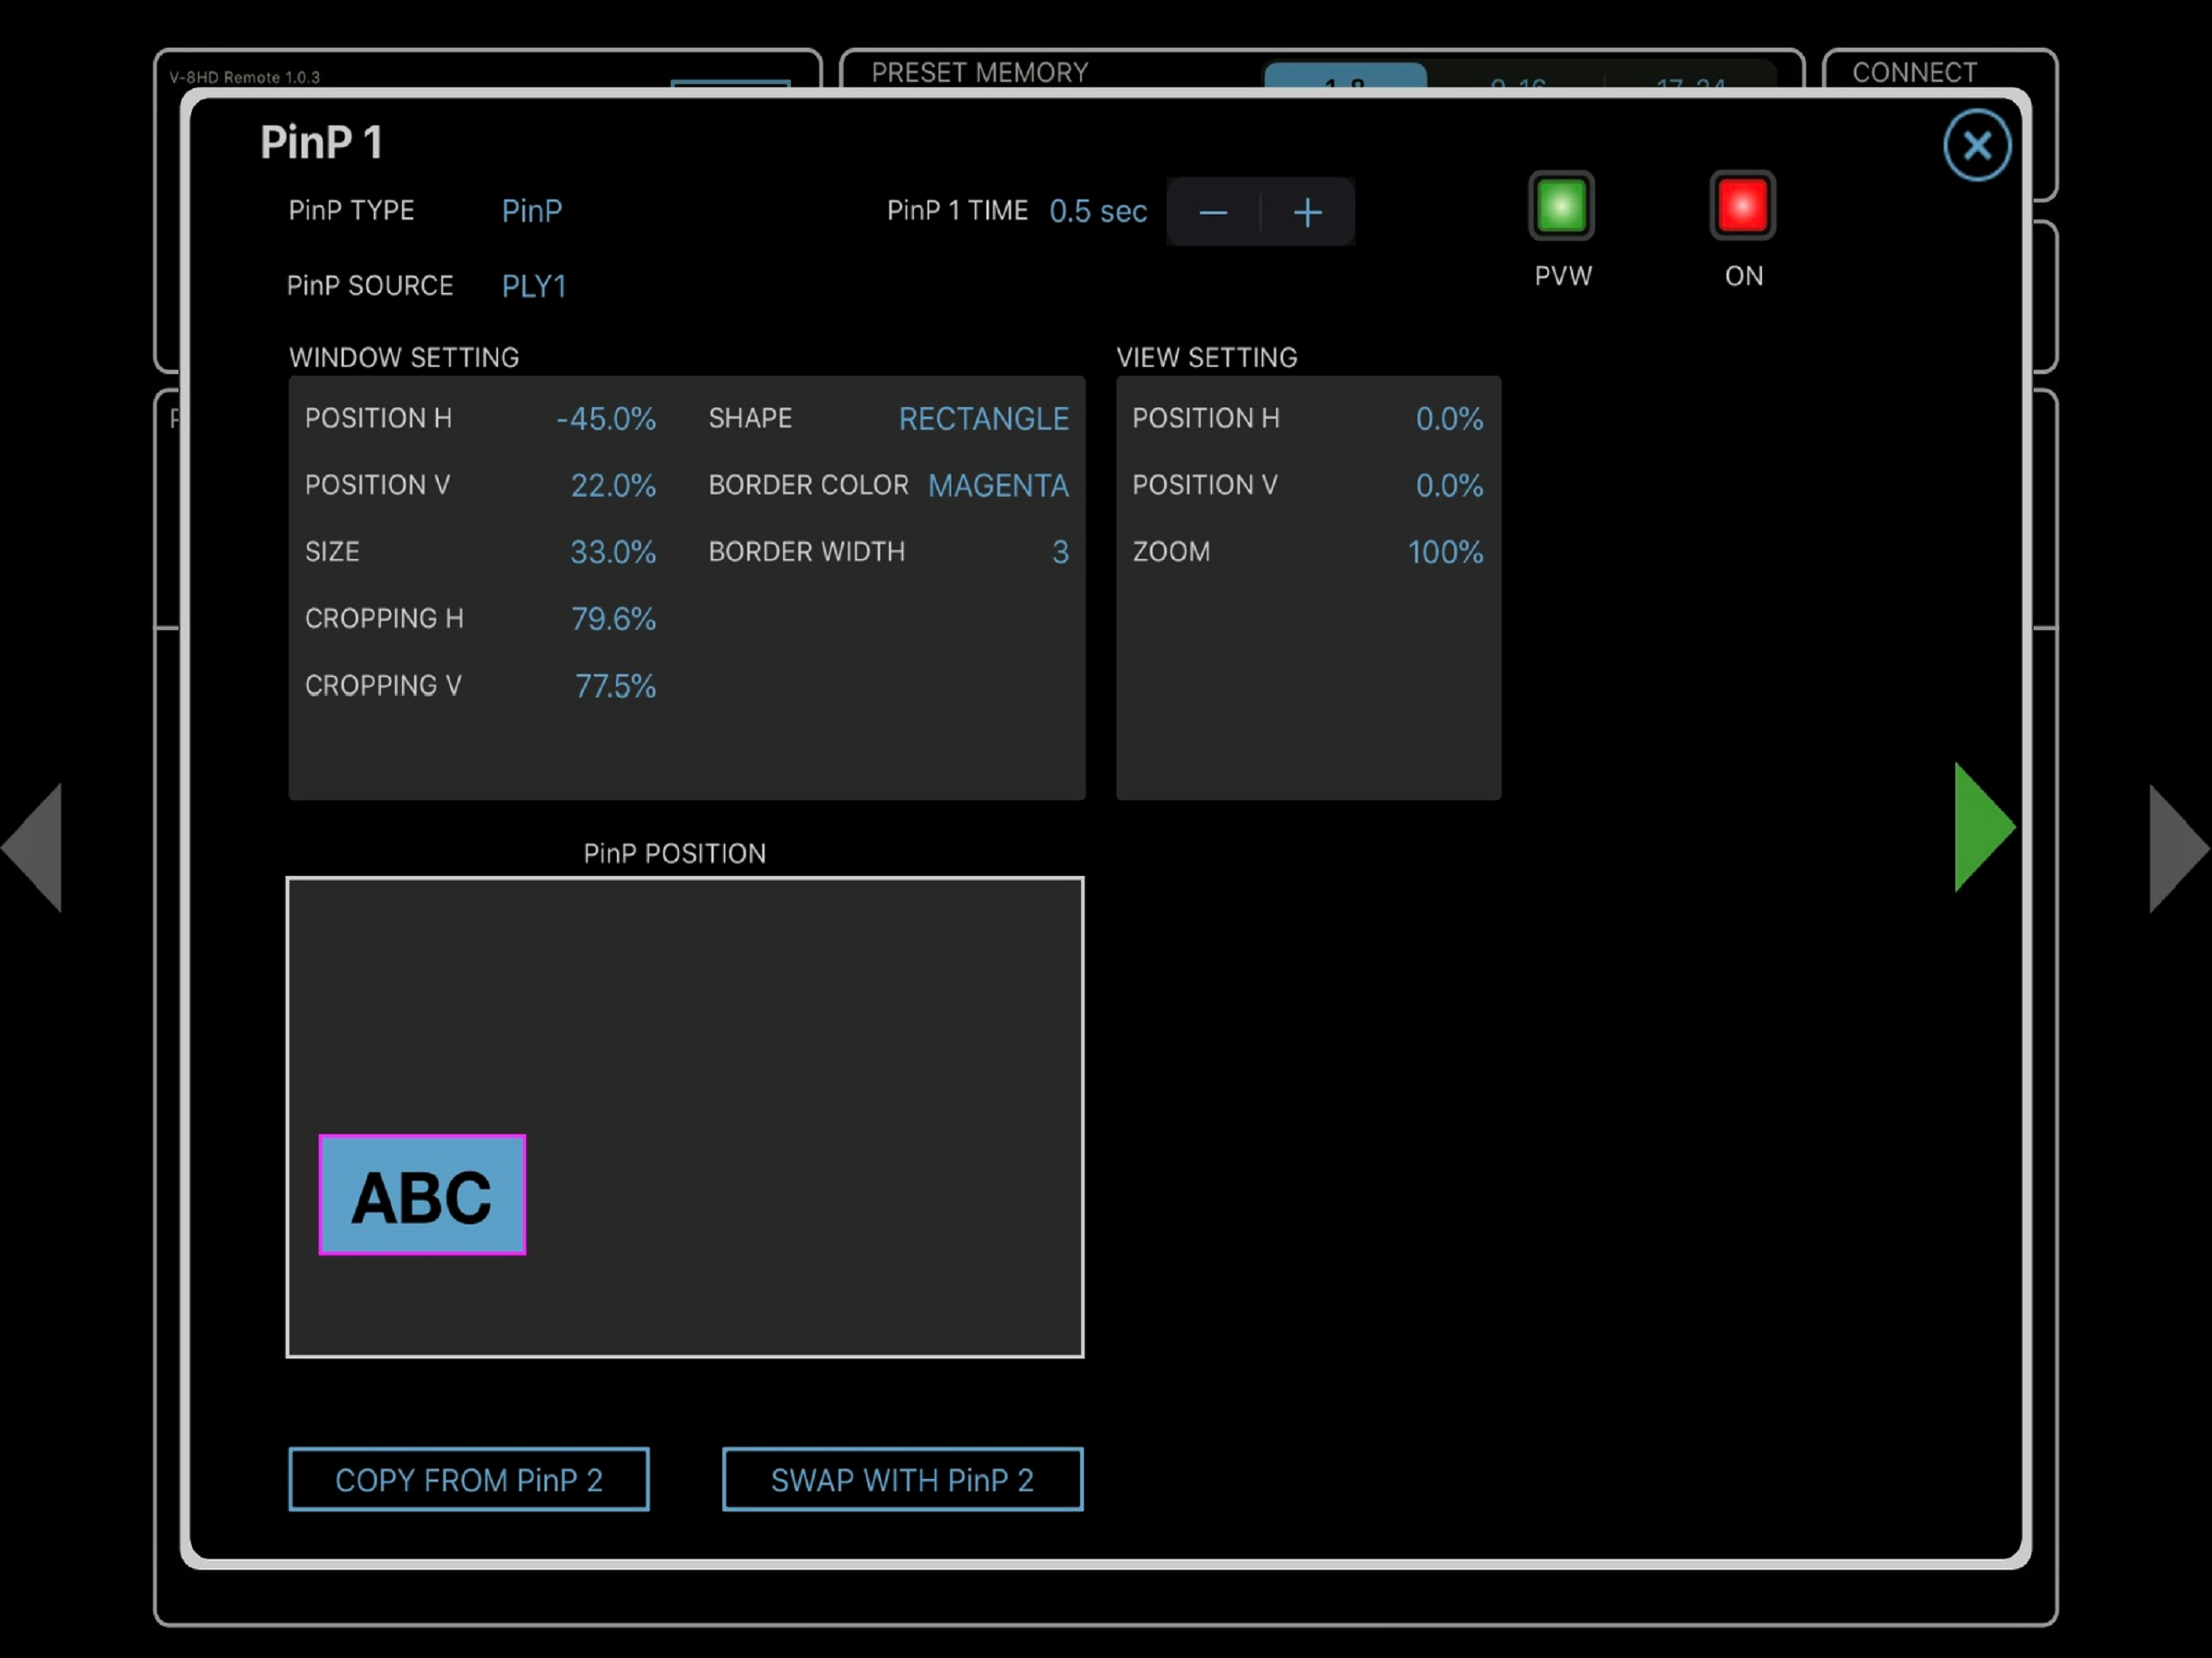
Task: Decrease PinP 1 TIME with minus button
Action: tap(1213, 212)
